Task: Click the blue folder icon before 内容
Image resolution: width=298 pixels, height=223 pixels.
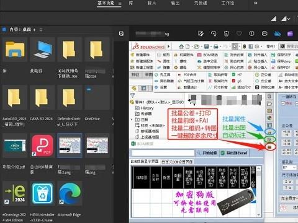Action: pyautogui.click(x=4, y=30)
